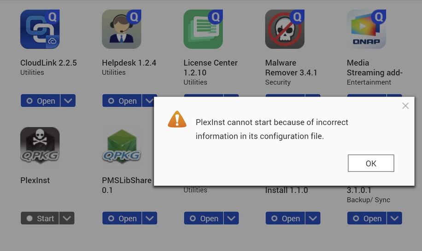The width and height of the screenshot is (422, 251).
Task: Expand the Backup/Sync app dropdown arrow
Action: 394,218
